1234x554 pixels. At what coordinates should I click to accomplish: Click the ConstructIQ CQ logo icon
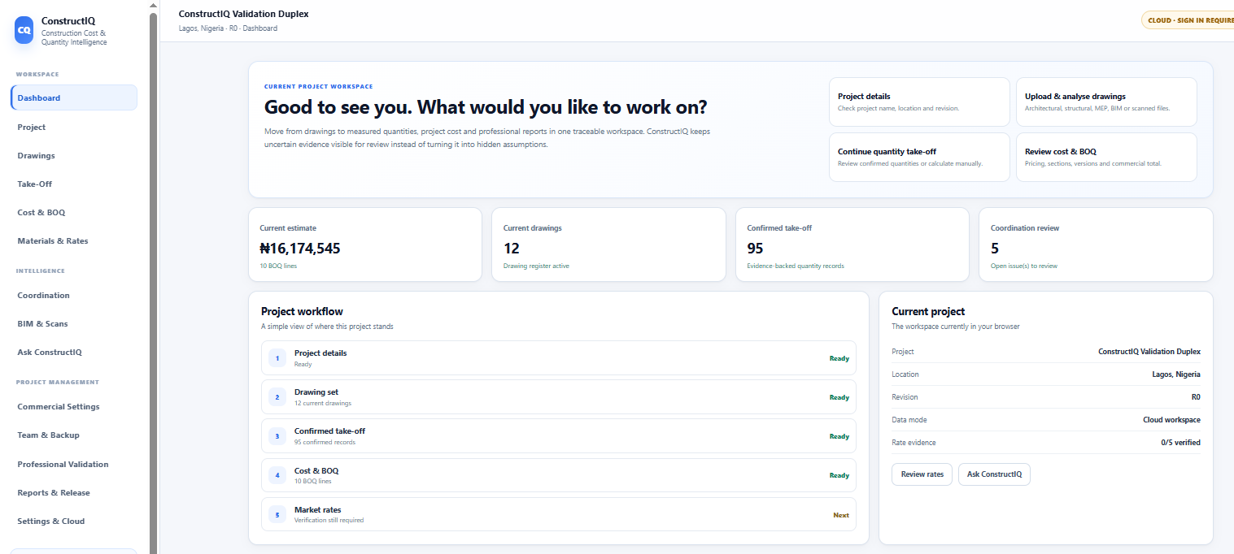click(24, 30)
